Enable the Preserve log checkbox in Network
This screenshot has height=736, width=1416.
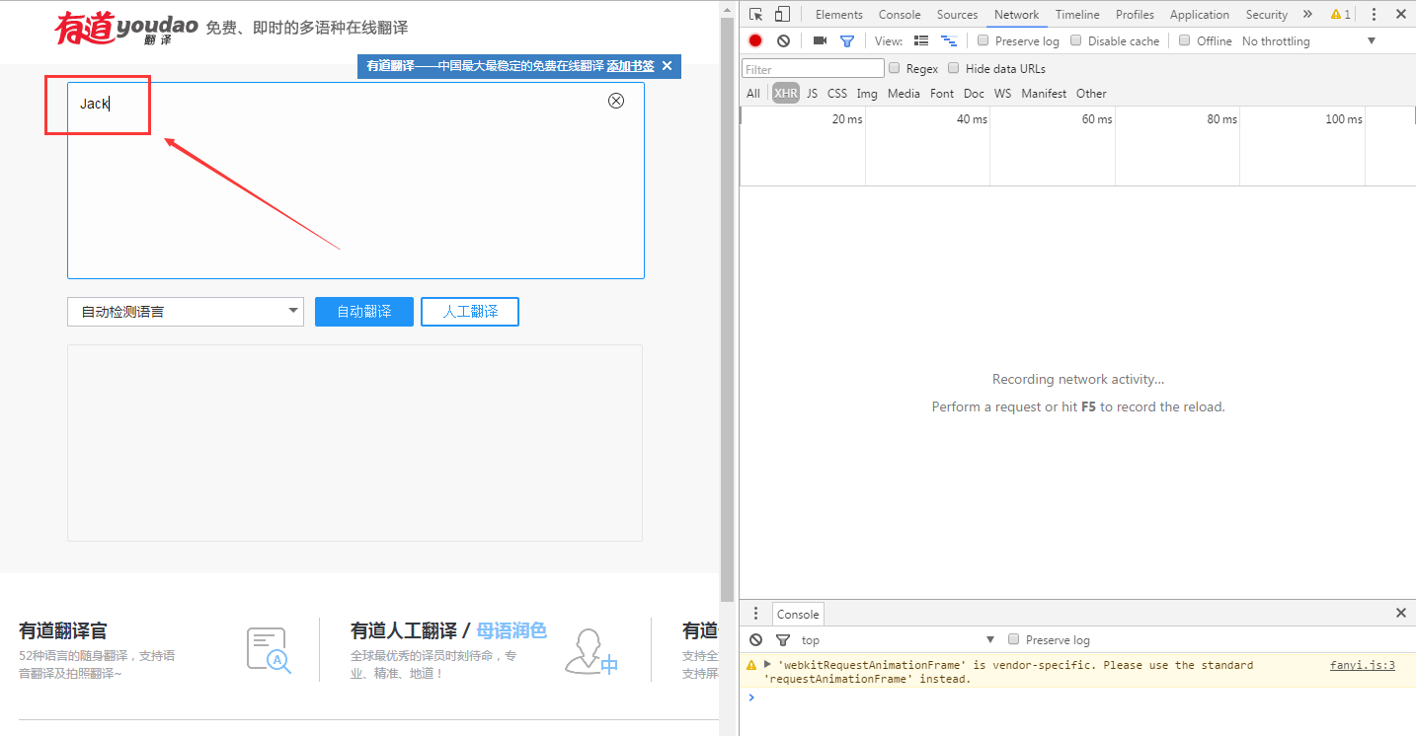coord(983,40)
